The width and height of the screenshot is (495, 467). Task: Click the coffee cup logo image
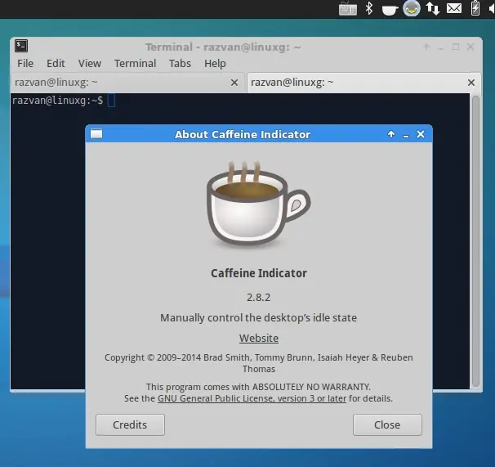(x=259, y=204)
